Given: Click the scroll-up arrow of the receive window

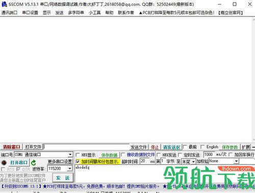Looking at the screenshot, I should 253,19.
